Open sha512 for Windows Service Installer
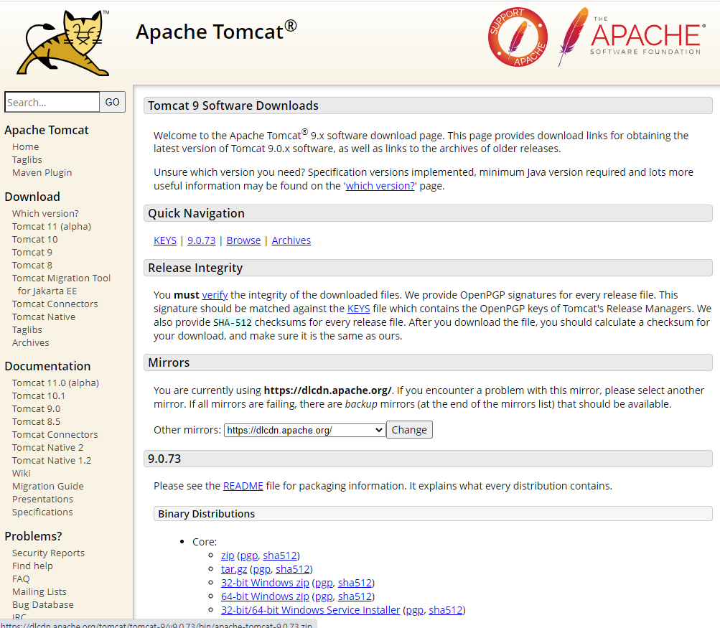720x628 pixels. pos(445,609)
